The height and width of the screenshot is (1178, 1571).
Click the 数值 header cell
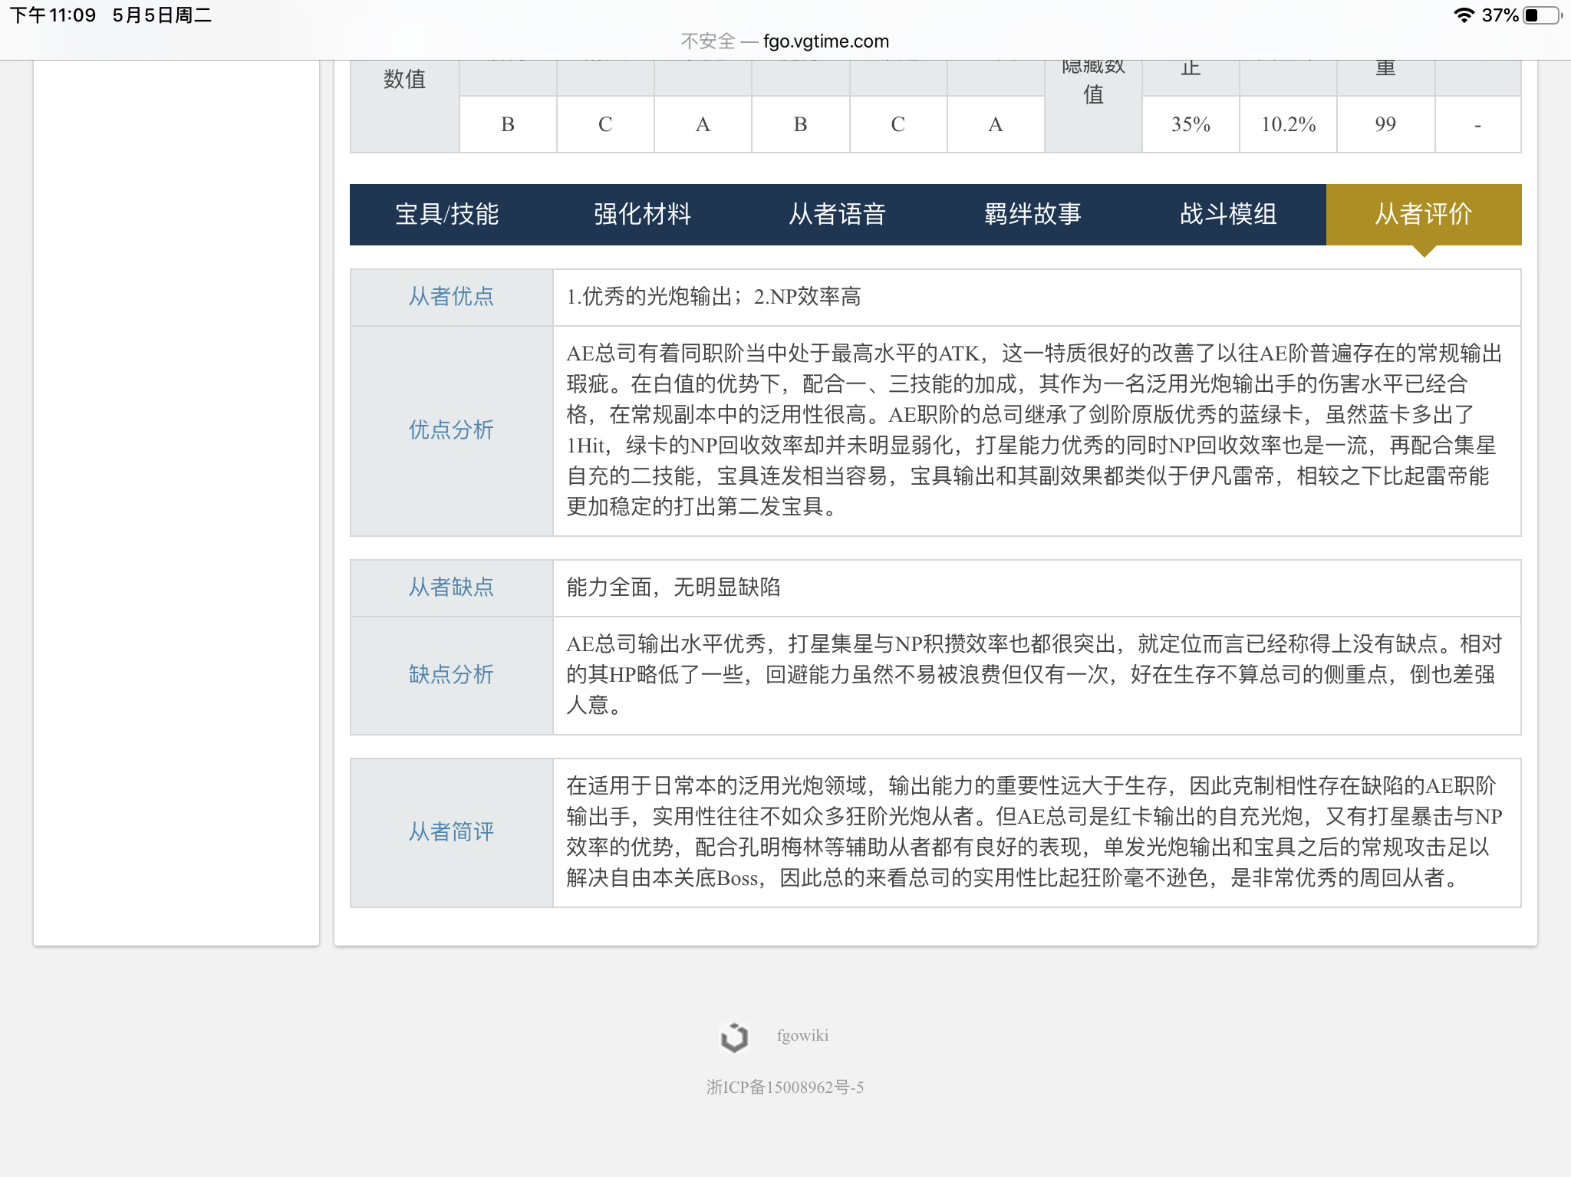[x=404, y=106]
